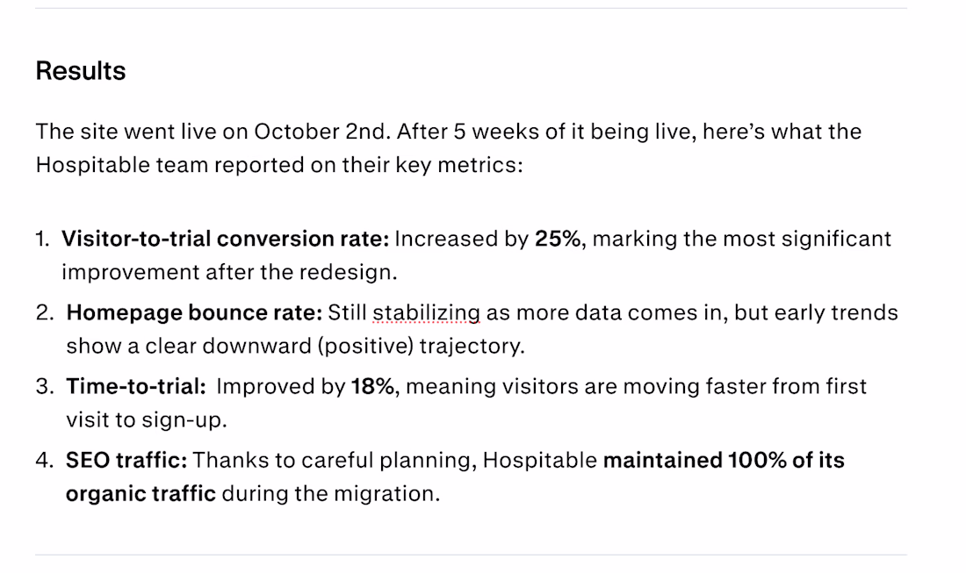Click the bold "maintained 100% of its" text

pyautogui.click(x=724, y=461)
